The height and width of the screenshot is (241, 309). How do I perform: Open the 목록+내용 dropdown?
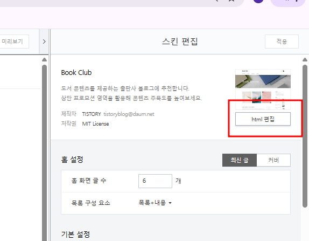(x=155, y=203)
